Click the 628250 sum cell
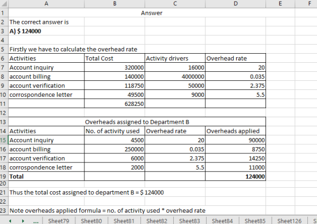The width and height of the screenshot is (317, 224). click(114, 104)
